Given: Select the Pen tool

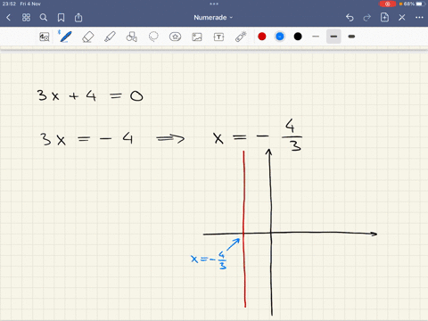Looking at the screenshot, I should point(65,37).
